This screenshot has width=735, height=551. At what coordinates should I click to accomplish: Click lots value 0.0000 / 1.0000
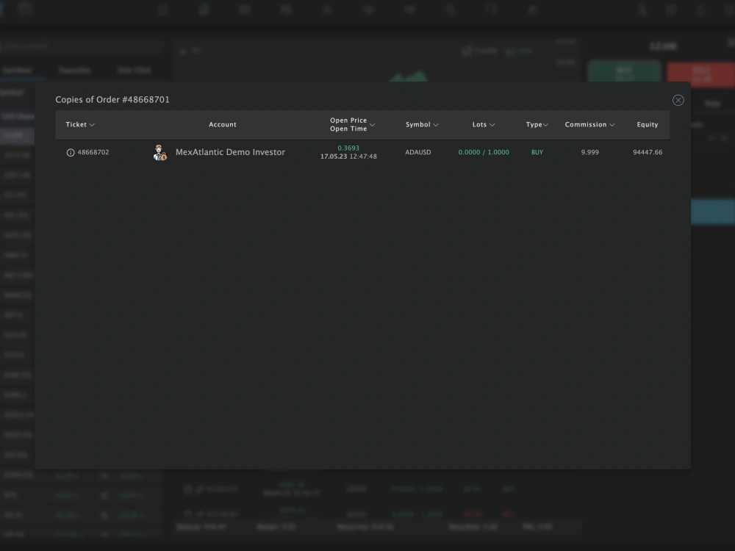pos(484,152)
